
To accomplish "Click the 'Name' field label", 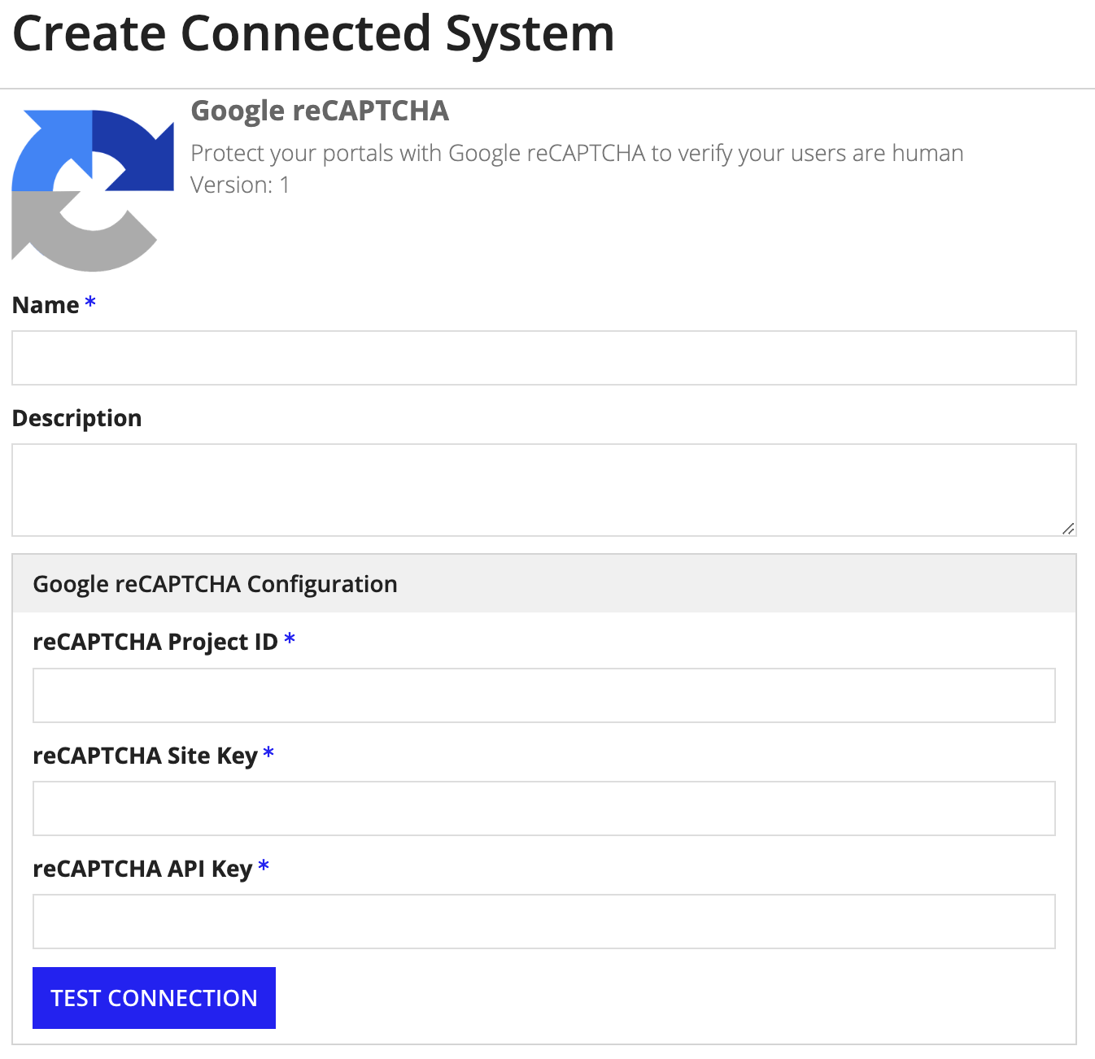I will pyautogui.click(x=46, y=305).
